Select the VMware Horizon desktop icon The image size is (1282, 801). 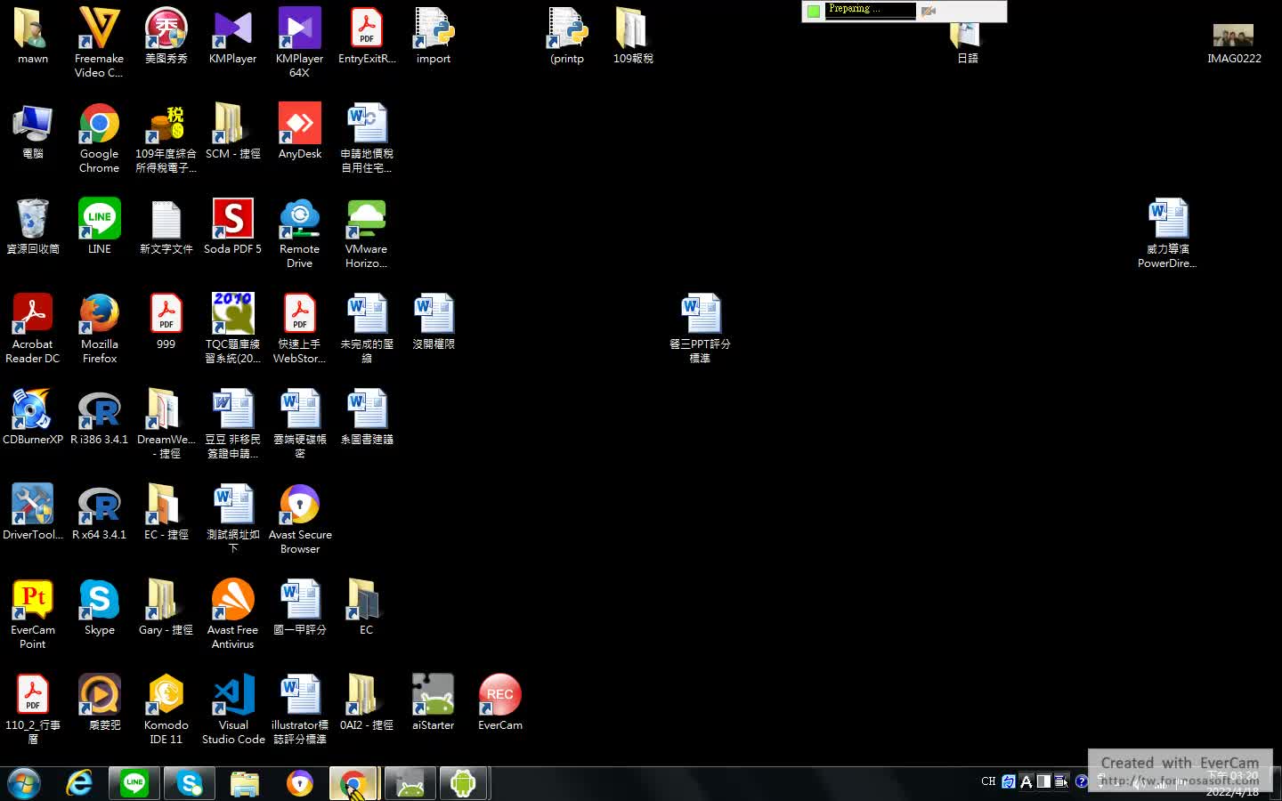tap(366, 220)
